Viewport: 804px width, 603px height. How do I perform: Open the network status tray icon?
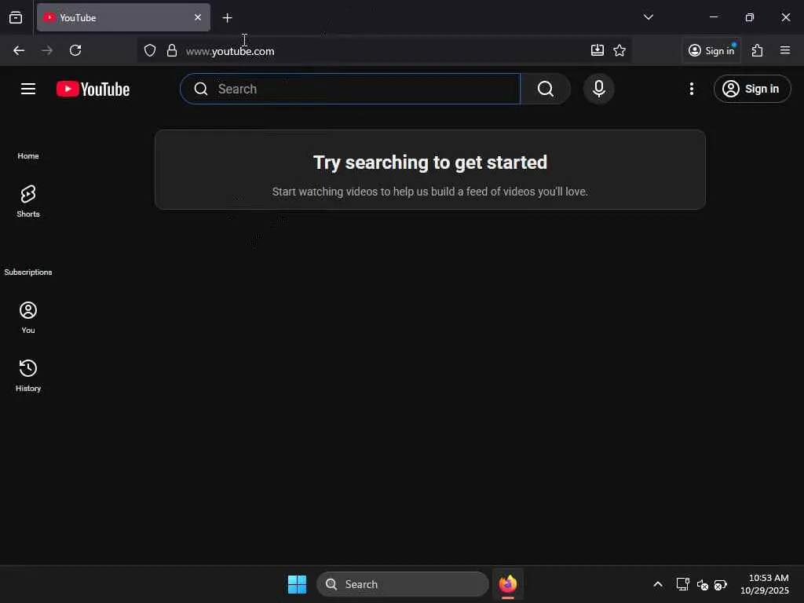coord(682,584)
